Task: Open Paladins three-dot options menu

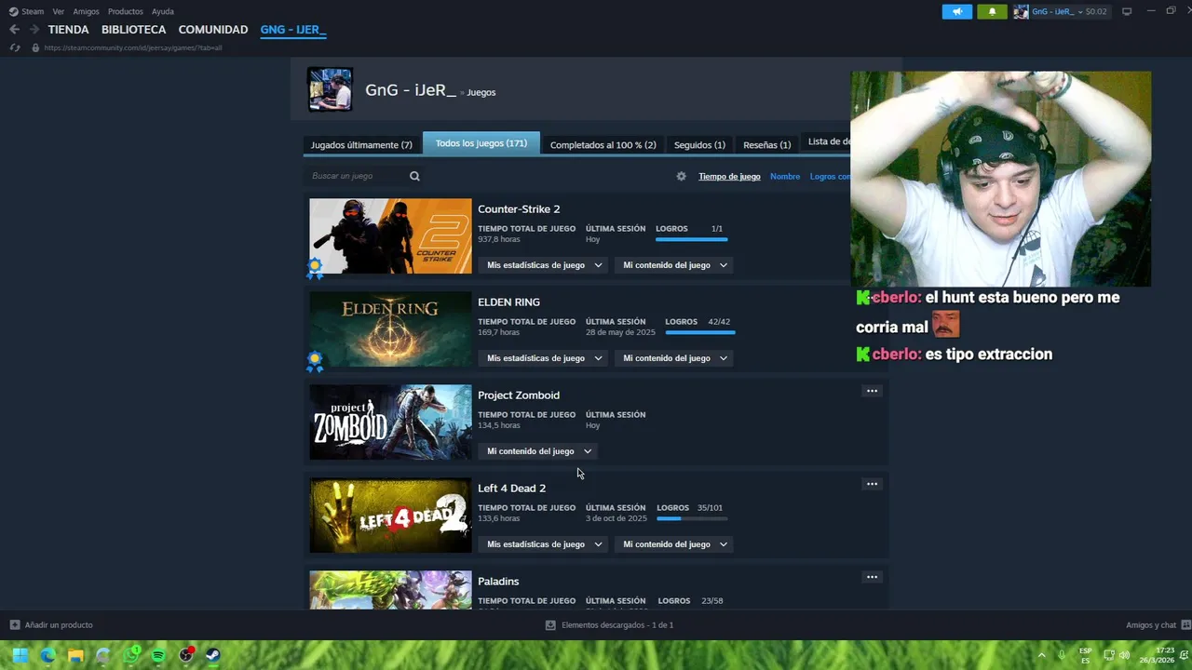Action: [x=872, y=577]
